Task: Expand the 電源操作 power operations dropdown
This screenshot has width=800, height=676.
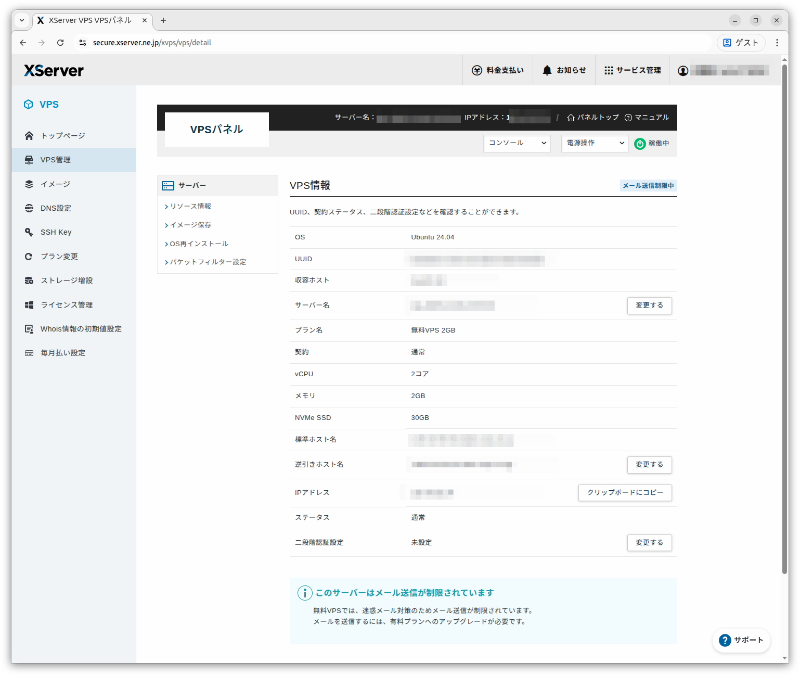Action: pos(594,144)
